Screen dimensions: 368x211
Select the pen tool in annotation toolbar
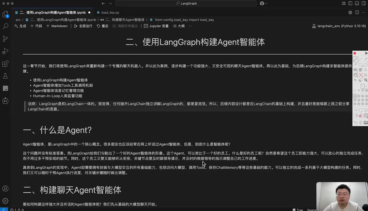pyautogui.click(x=355, y=59)
